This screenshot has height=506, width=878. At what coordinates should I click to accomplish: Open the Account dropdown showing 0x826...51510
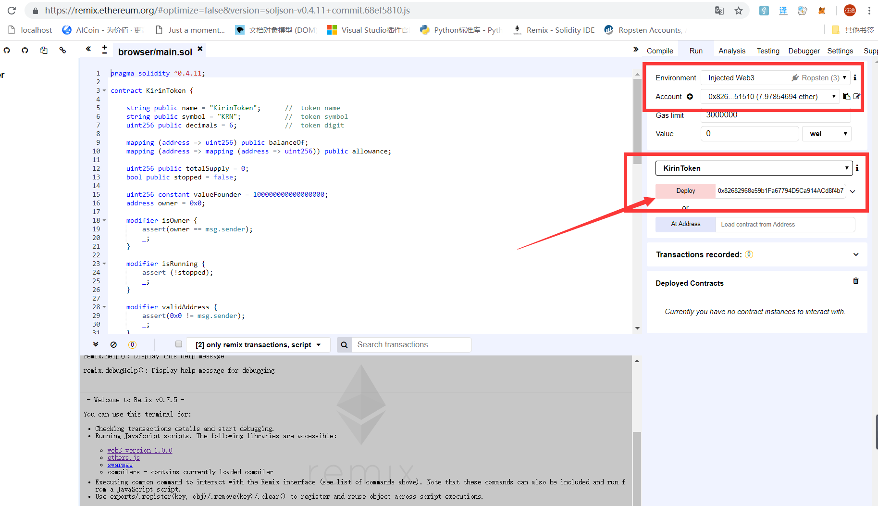[x=770, y=97]
